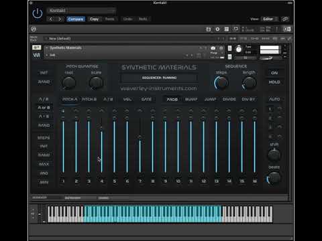
Task: Select the JUMP tab
Action: tap(210, 99)
